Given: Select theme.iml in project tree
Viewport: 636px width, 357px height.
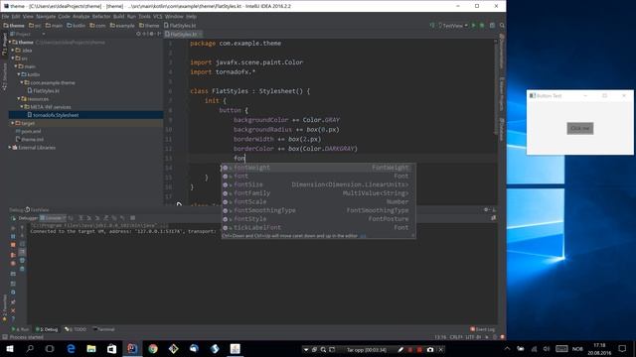Looking at the screenshot, I should click(30, 139).
